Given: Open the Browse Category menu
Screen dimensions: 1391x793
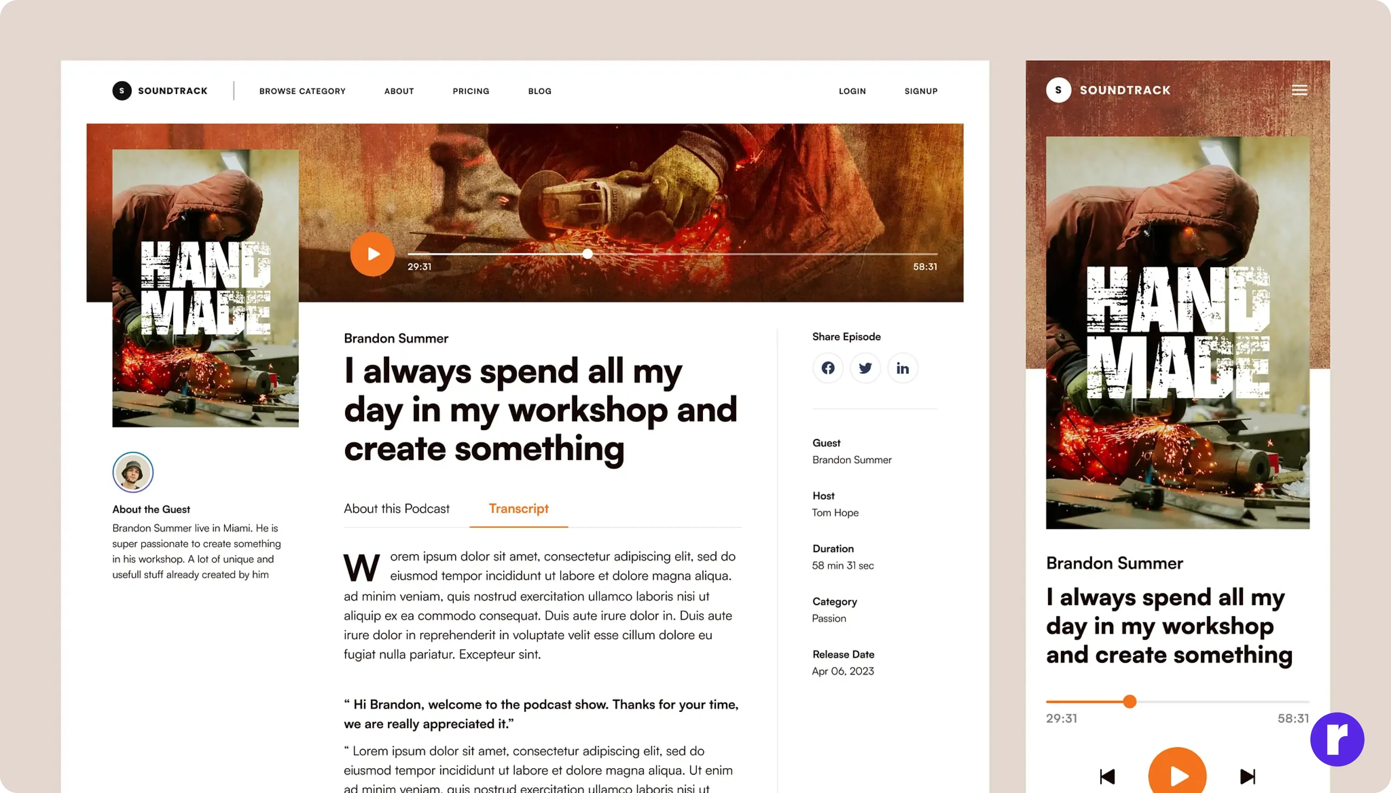Looking at the screenshot, I should point(302,91).
